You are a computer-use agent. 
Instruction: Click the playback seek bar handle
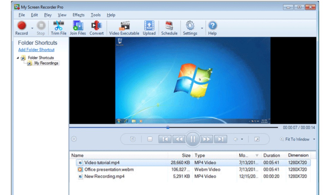(168, 127)
